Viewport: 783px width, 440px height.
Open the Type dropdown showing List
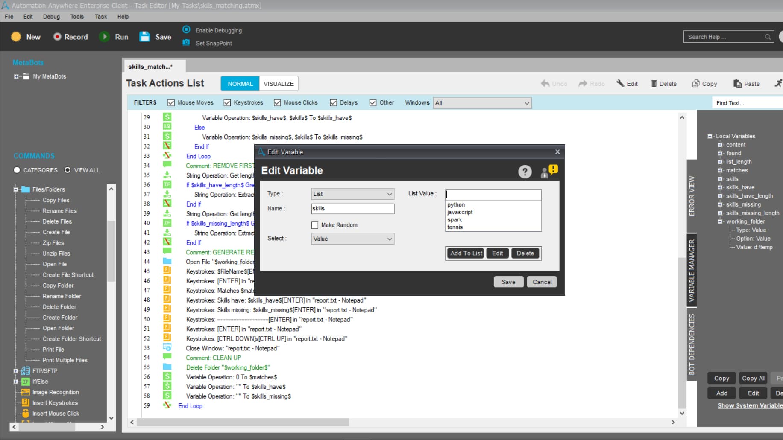coord(352,194)
